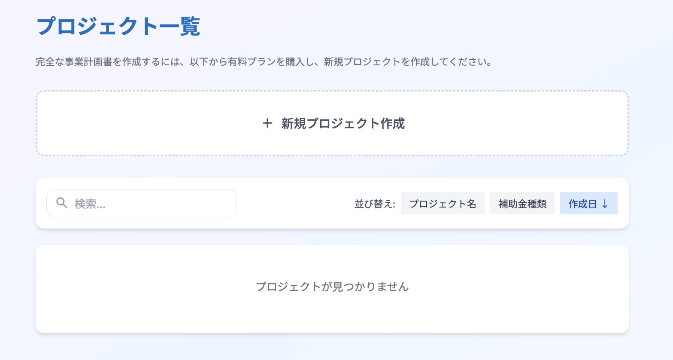
Task: Click the right end of the search box
Action: click(x=223, y=204)
